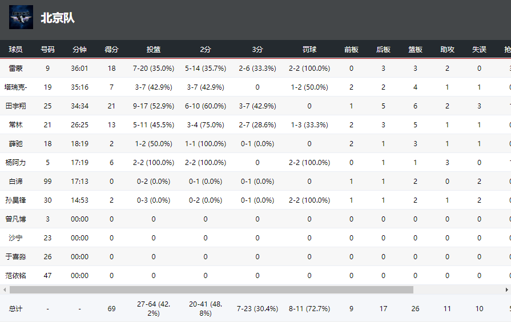Select the 罚球 column header
This screenshot has width=511, height=322.
[x=309, y=50]
